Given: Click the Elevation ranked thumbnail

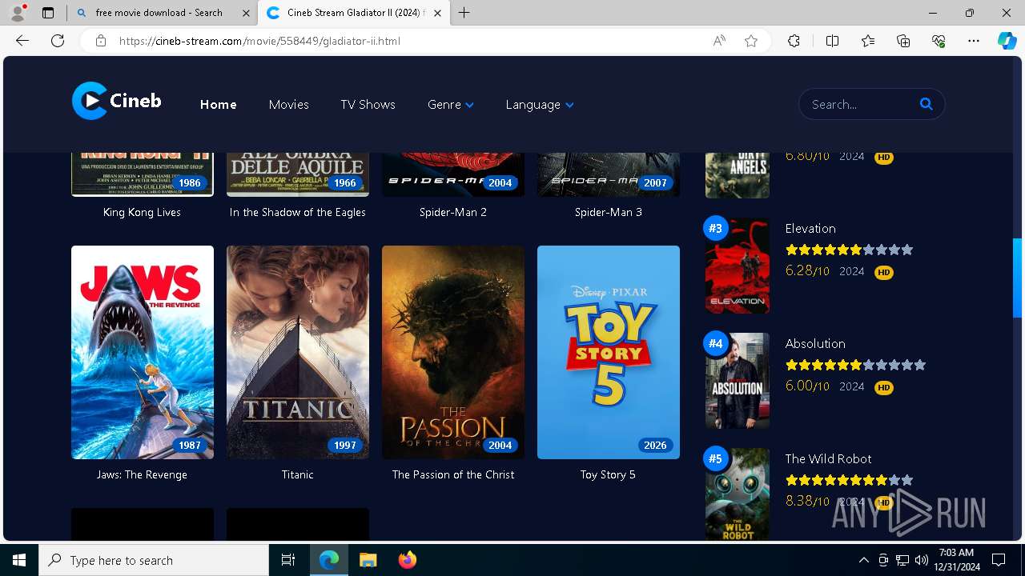Looking at the screenshot, I should tap(738, 266).
